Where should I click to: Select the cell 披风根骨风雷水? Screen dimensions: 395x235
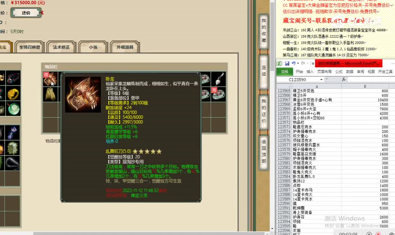(x=317, y=145)
